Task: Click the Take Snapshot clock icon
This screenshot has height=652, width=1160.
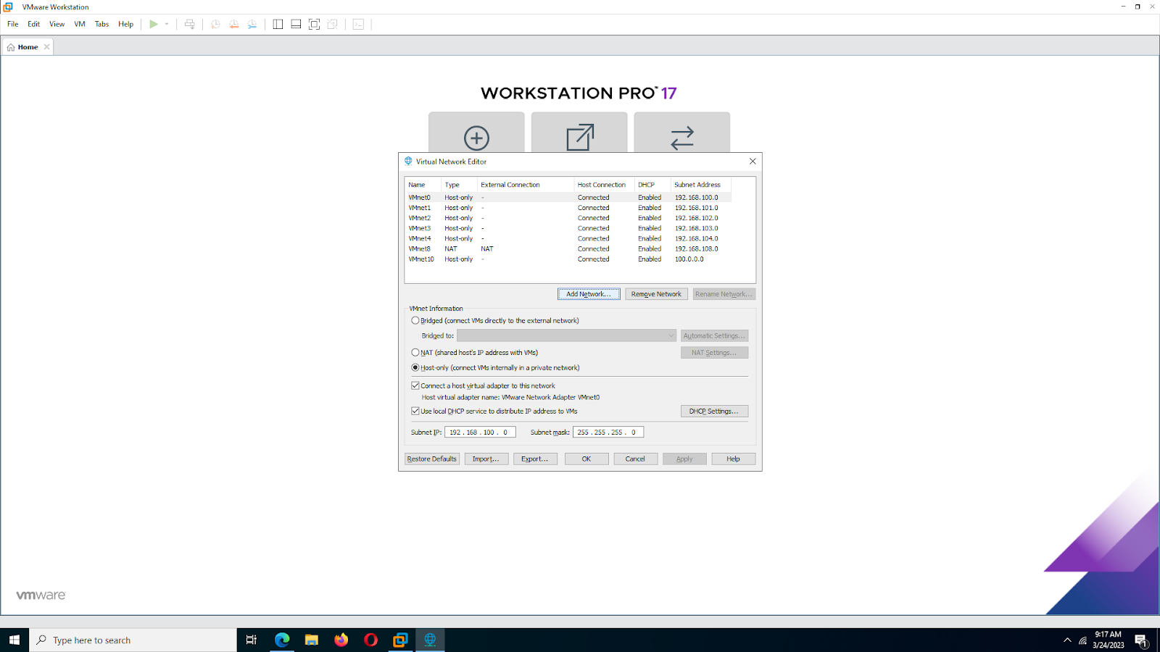Action: 215,24
